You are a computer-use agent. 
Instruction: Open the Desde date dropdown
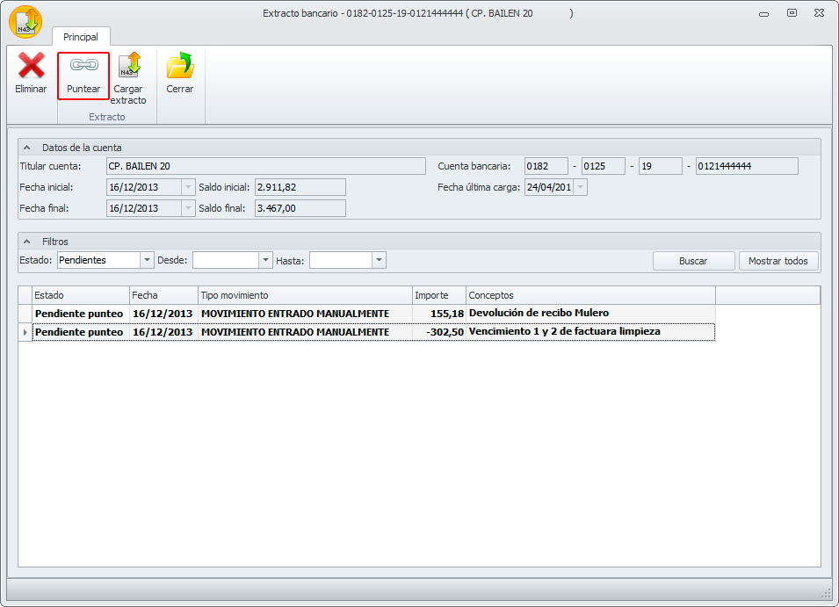tap(265, 260)
